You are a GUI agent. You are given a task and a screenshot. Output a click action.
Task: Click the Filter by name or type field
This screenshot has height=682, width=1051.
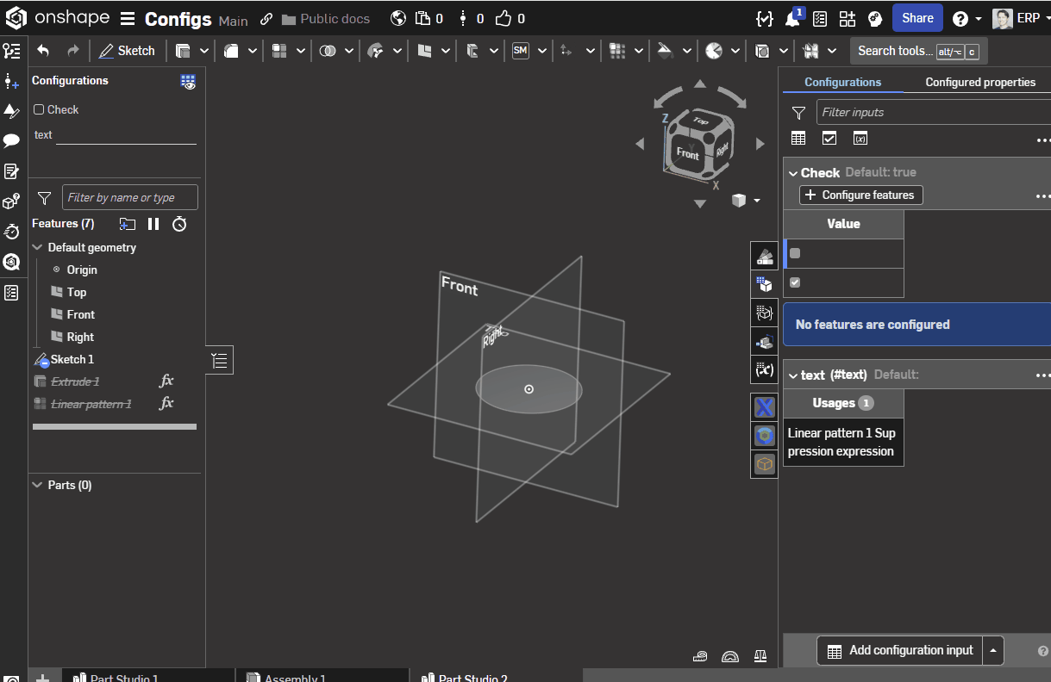point(130,197)
